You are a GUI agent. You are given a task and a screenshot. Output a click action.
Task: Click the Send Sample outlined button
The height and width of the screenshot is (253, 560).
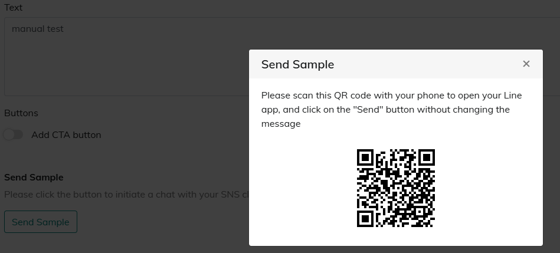click(x=41, y=222)
